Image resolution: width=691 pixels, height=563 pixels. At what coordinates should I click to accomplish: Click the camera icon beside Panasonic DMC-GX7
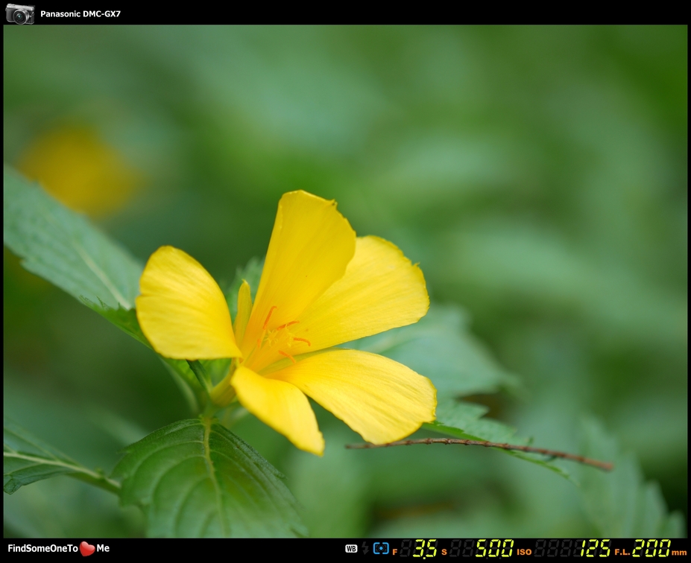(x=20, y=13)
